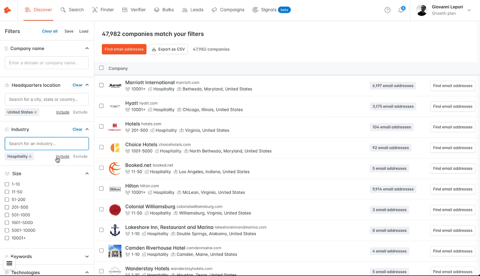The image size is (480, 276).
Task: Click the Marriott International logo
Action: coord(115,86)
